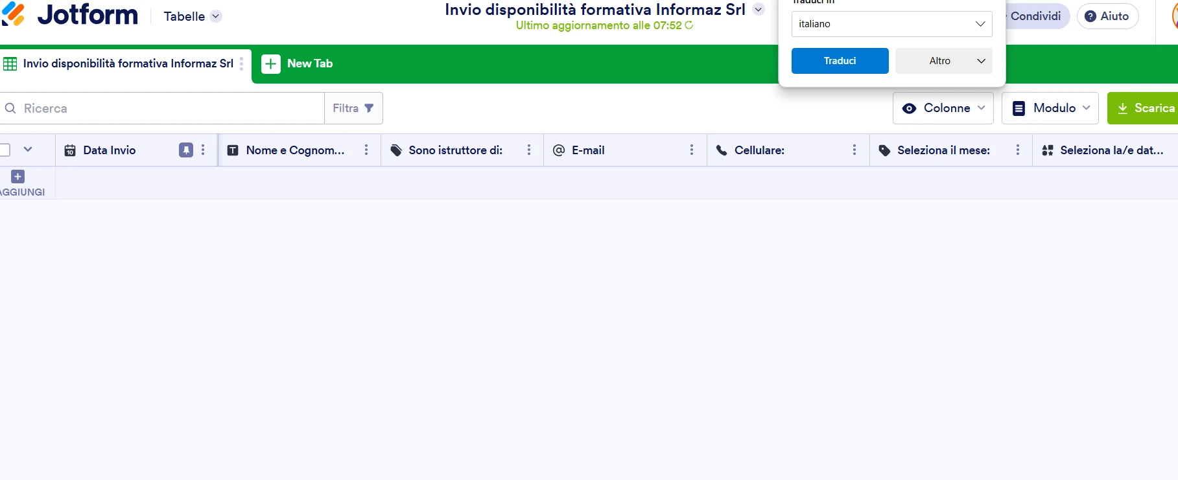
Task: Open the Tabelle product dropdown
Action: [x=193, y=16]
